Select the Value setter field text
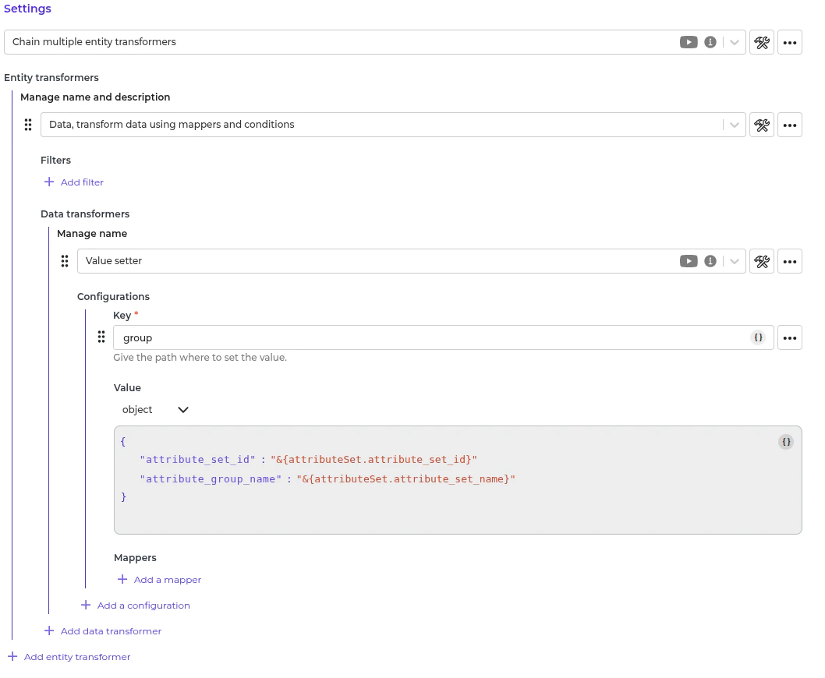Image resolution: width=825 pixels, height=678 pixels. [x=114, y=261]
